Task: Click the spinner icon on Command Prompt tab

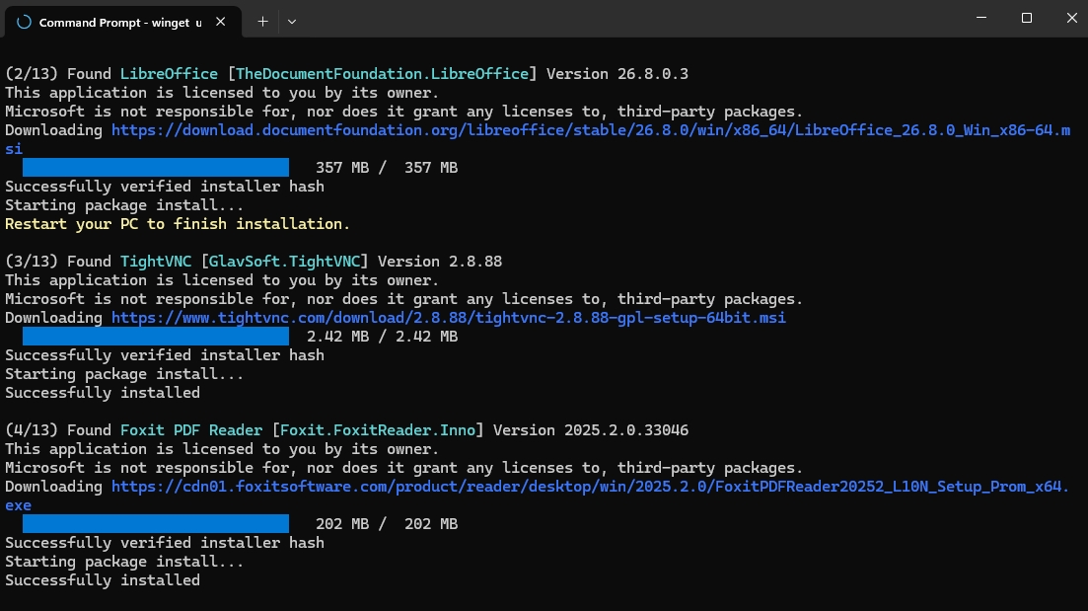Action: click(25, 23)
